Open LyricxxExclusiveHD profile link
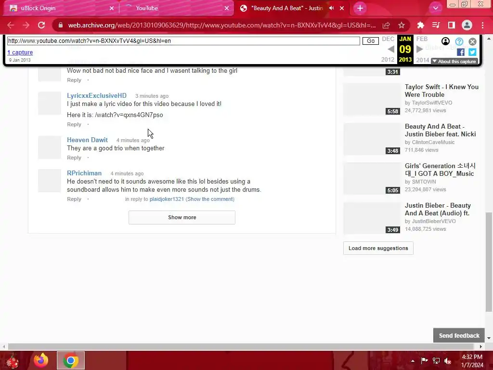The height and width of the screenshot is (370, 493). pyautogui.click(x=96, y=96)
